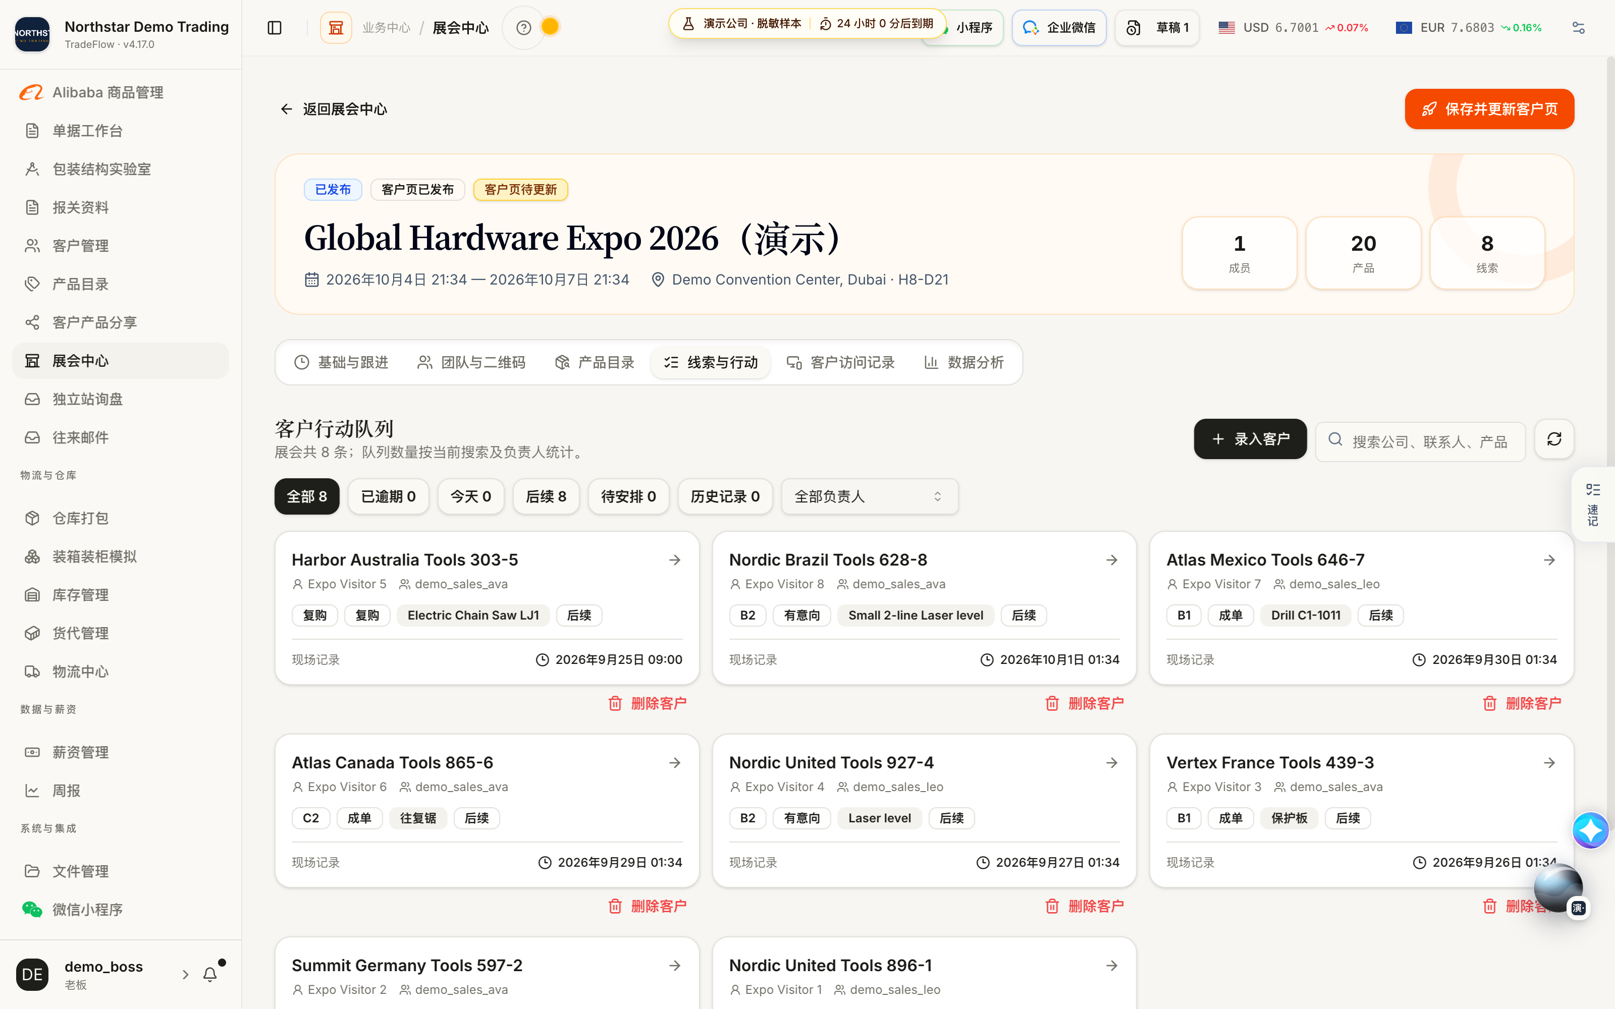Open the settings sliders icon top right
Viewport: 1615px width, 1009px height.
coord(1578,27)
